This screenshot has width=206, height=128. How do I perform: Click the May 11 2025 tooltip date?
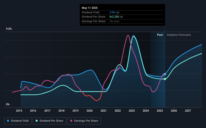pyautogui.click(x=90, y=8)
